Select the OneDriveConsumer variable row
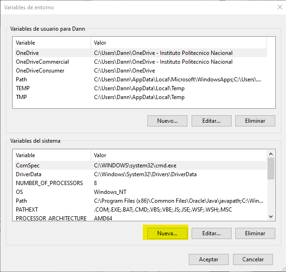286x272 pixels. pos(140,71)
